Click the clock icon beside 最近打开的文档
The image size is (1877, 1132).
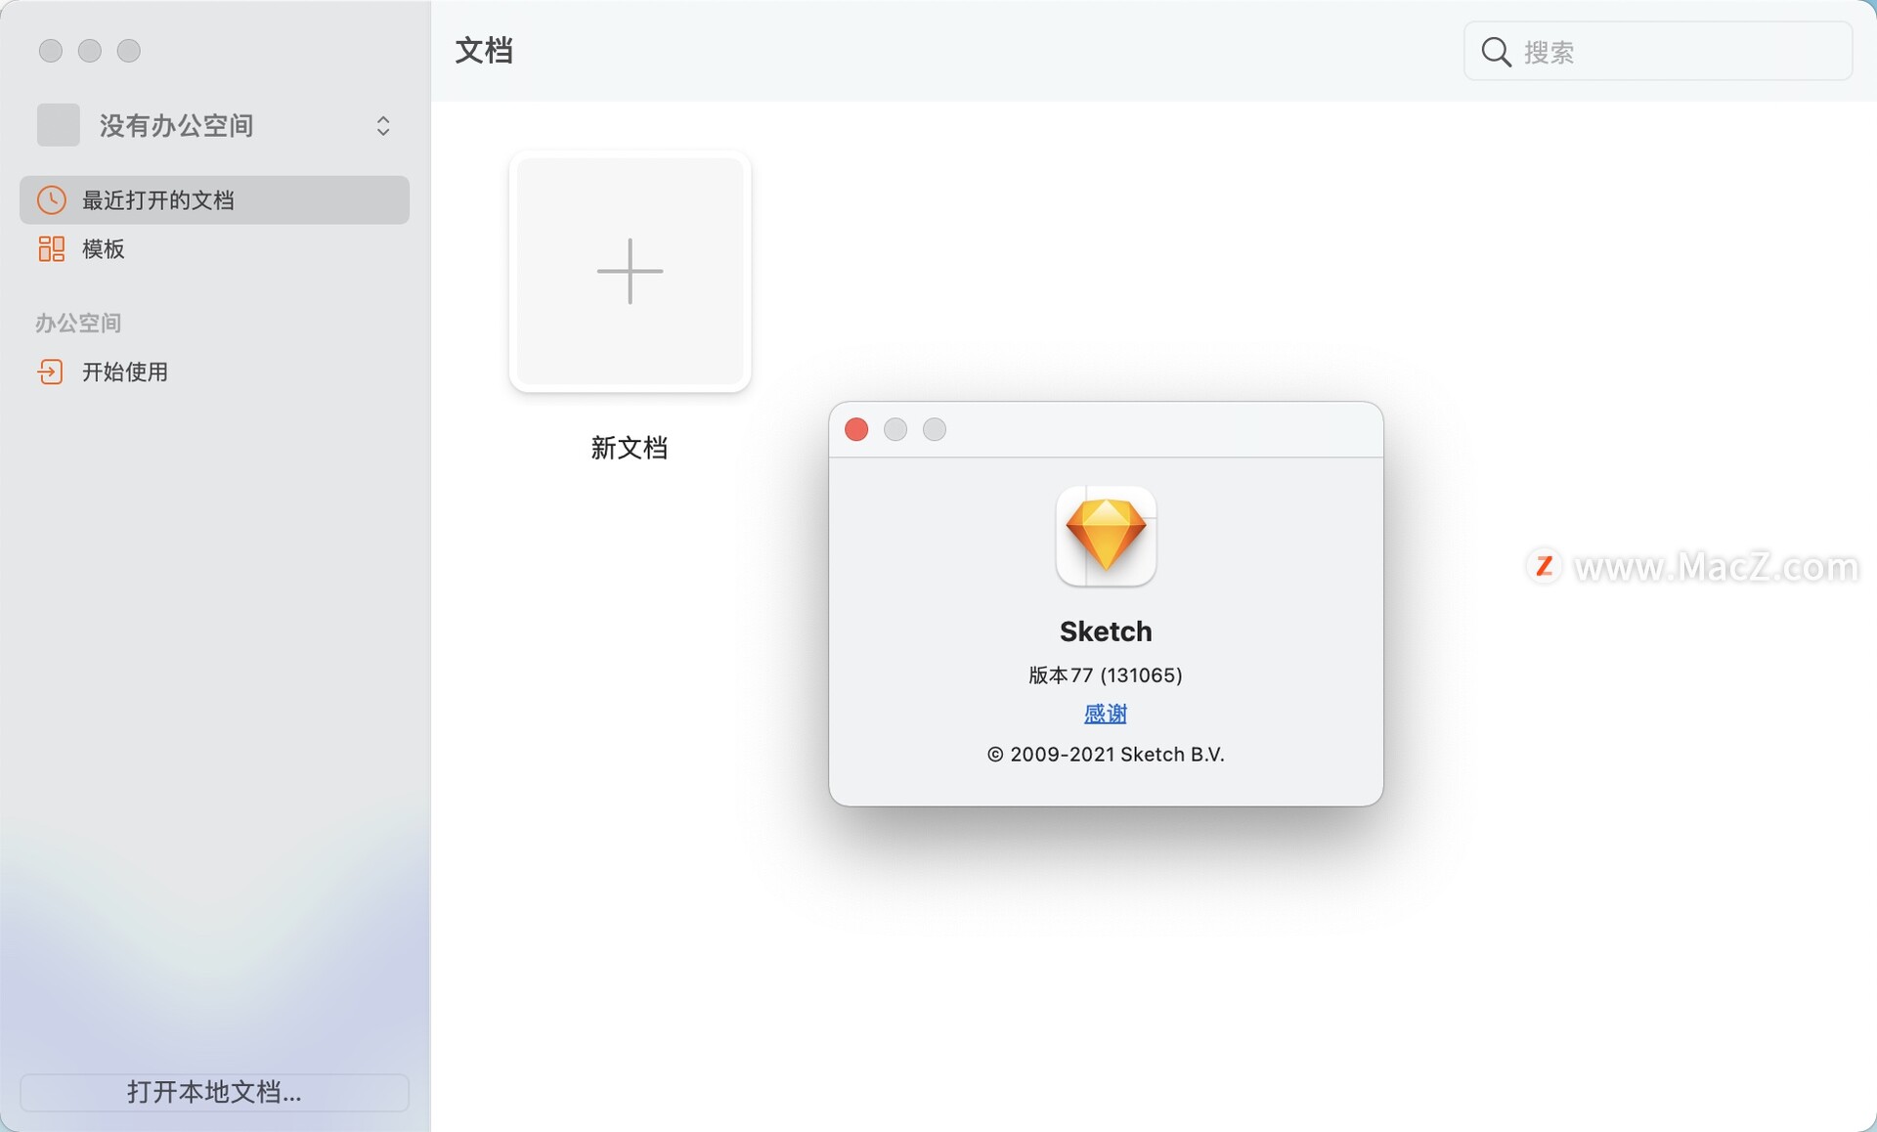point(52,200)
